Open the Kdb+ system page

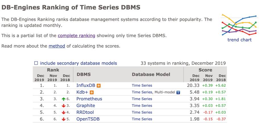pyautogui.click(x=82, y=92)
